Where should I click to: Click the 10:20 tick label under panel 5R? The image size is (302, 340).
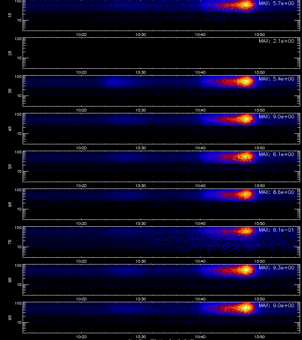(x=81, y=185)
